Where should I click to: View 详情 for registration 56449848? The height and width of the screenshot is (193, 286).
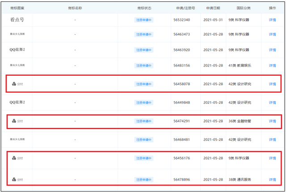click(272, 103)
